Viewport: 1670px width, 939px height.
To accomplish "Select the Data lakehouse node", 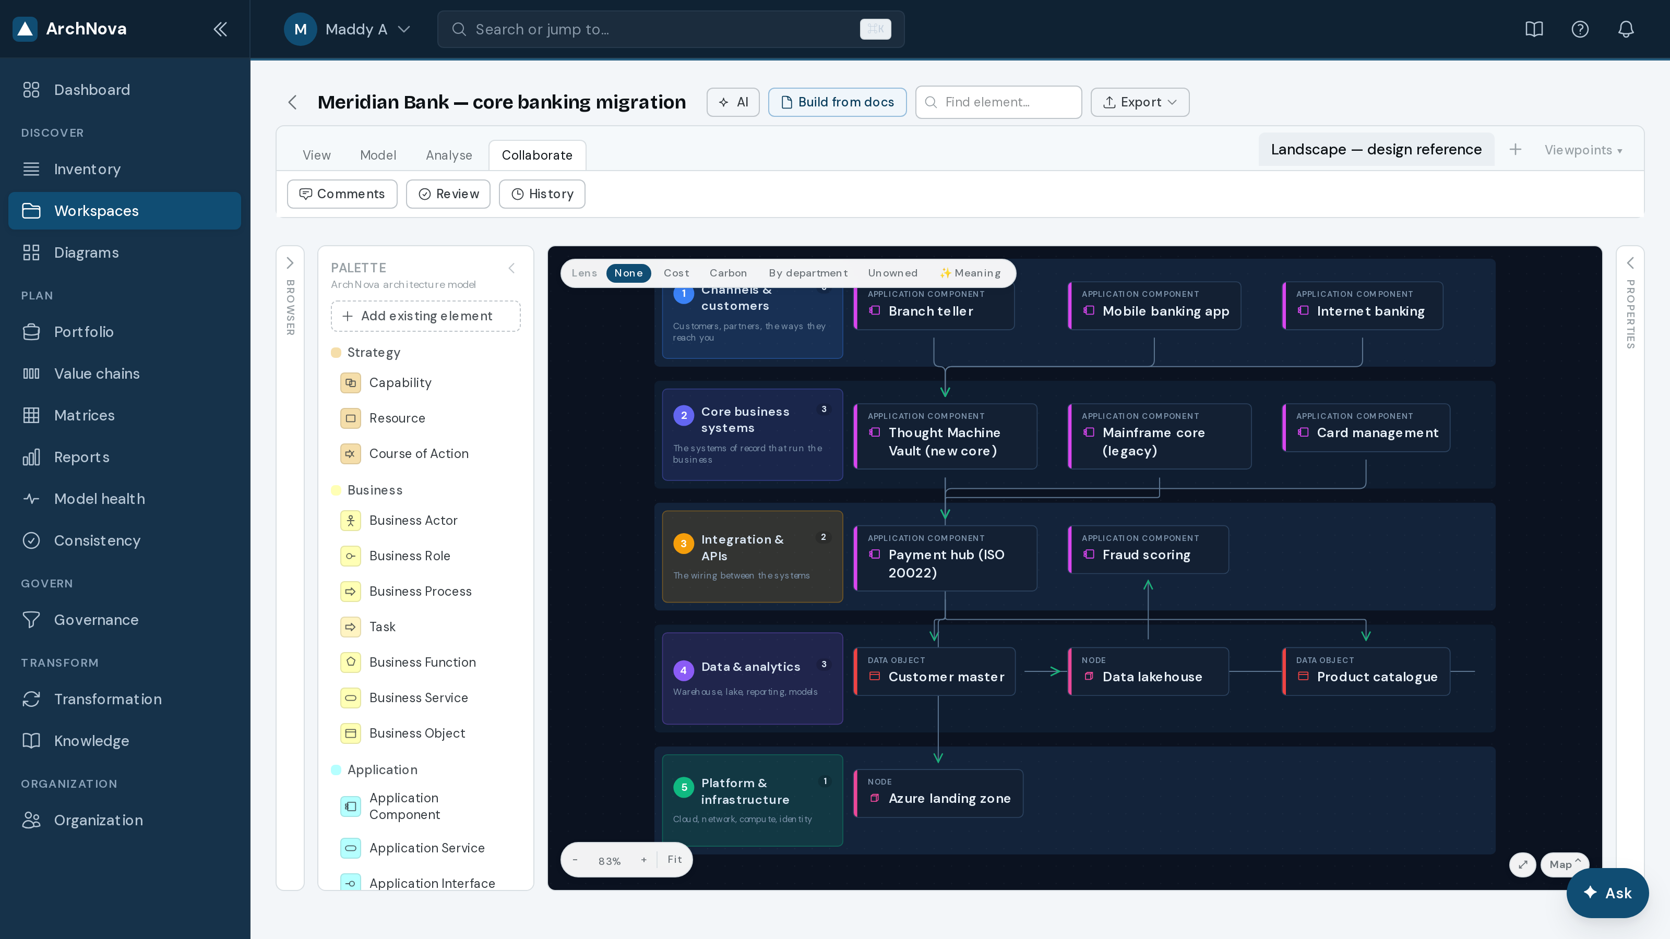I will tap(1148, 671).
